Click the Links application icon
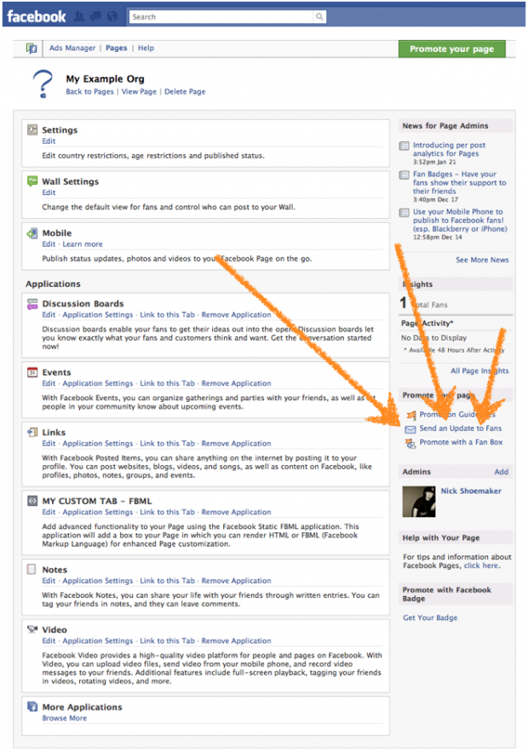The image size is (528, 752). pyautogui.click(x=32, y=432)
